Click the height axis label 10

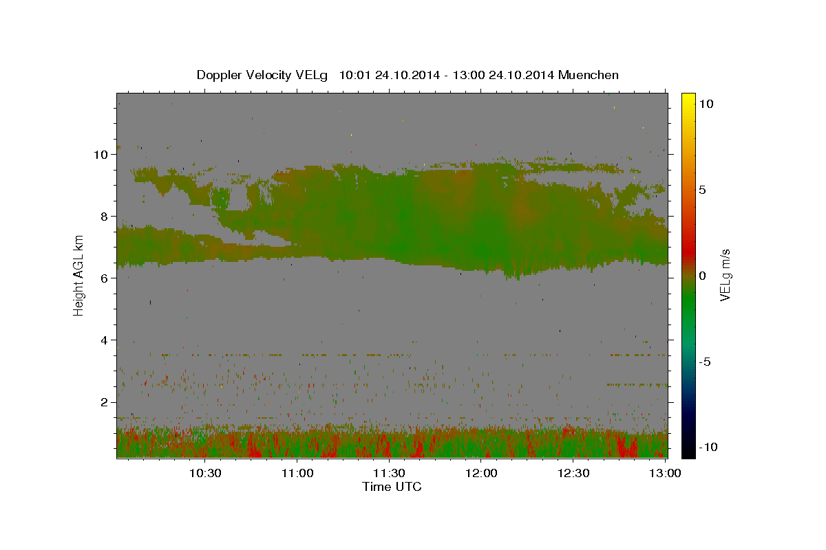pyautogui.click(x=102, y=155)
